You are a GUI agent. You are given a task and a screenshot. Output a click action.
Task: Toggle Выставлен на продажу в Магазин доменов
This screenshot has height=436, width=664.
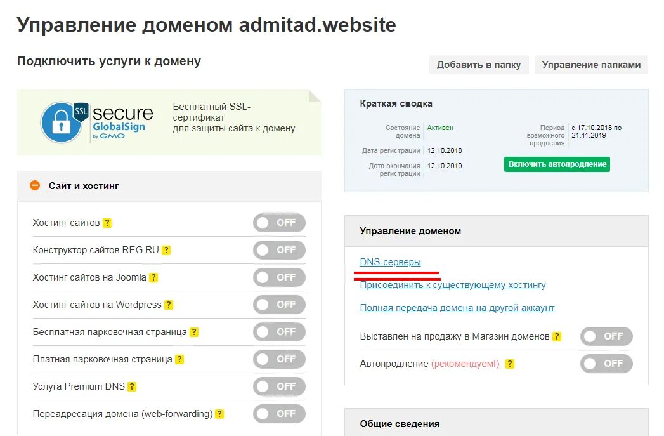coord(606,336)
